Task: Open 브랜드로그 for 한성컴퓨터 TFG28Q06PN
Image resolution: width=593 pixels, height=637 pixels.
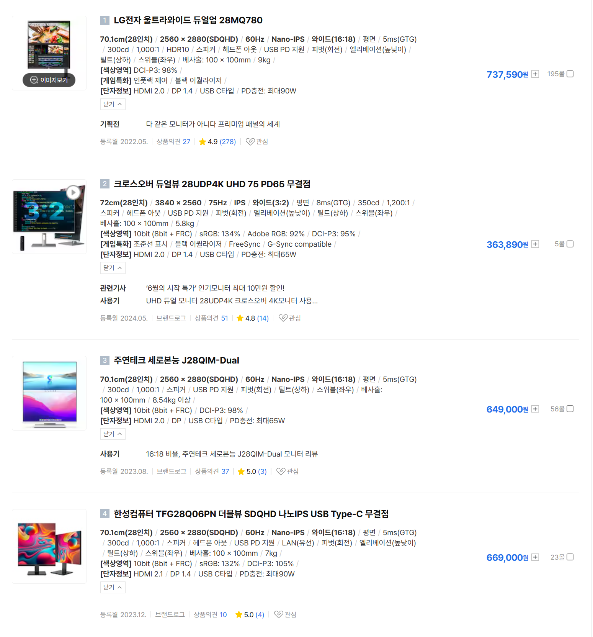Action: (x=170, y=615)
